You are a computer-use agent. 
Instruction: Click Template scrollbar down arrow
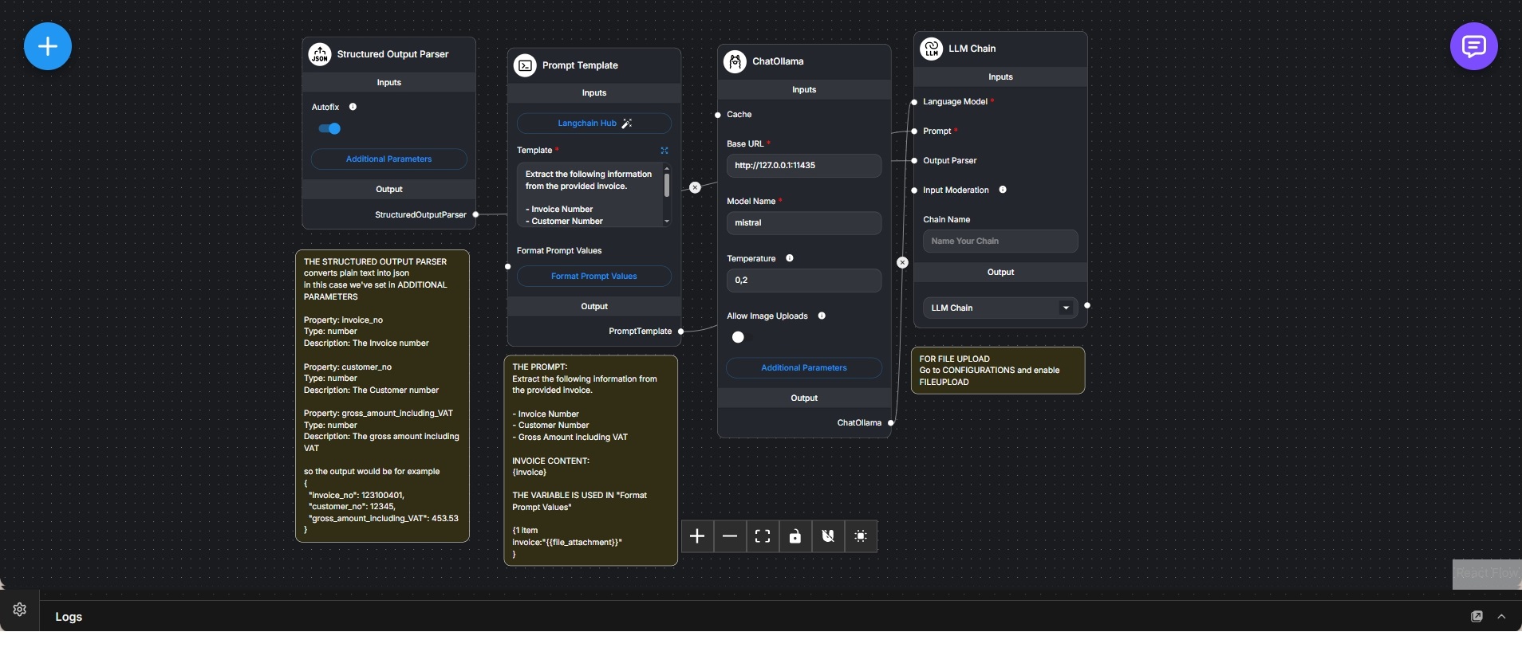coord(667,221)
